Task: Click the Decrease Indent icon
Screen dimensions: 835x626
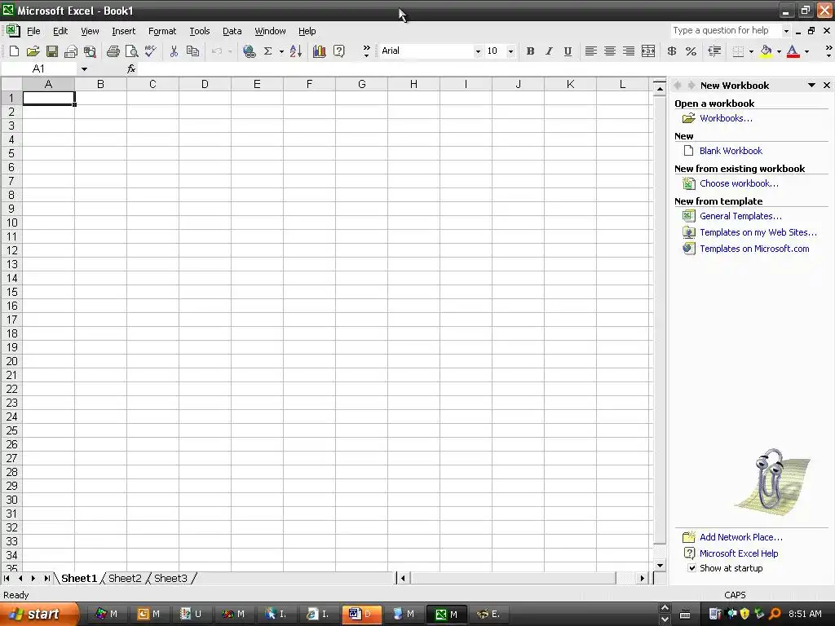Action: [x=714, y=51]
